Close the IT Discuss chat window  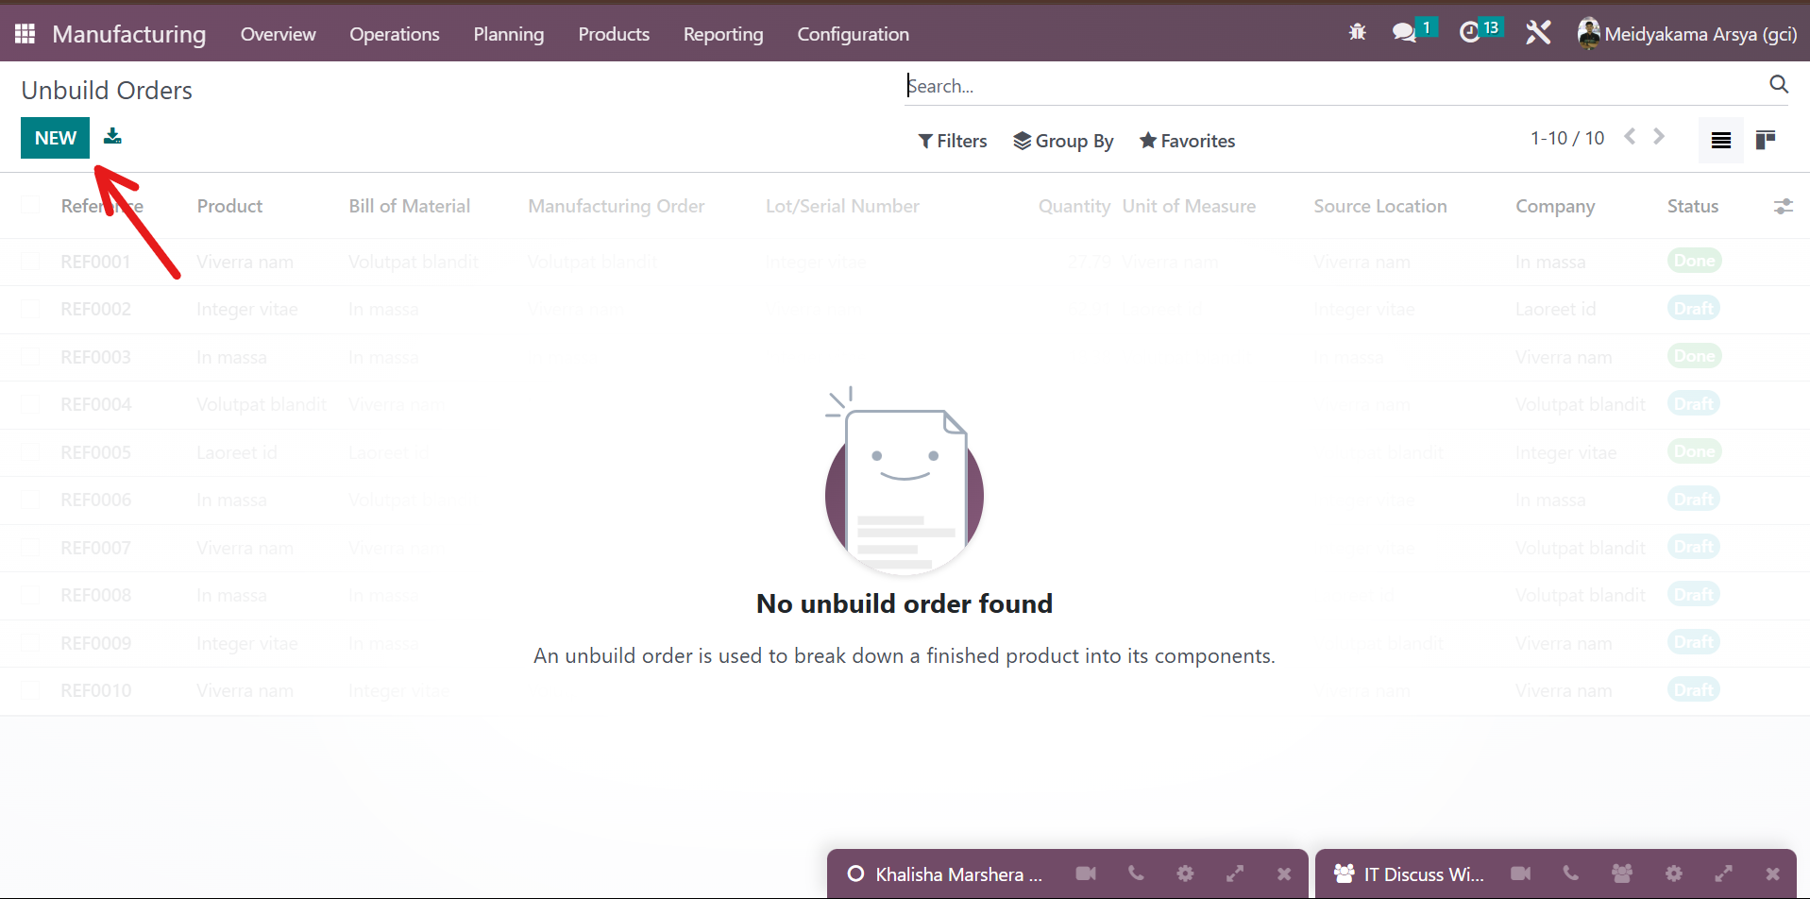coord(1772,874)
